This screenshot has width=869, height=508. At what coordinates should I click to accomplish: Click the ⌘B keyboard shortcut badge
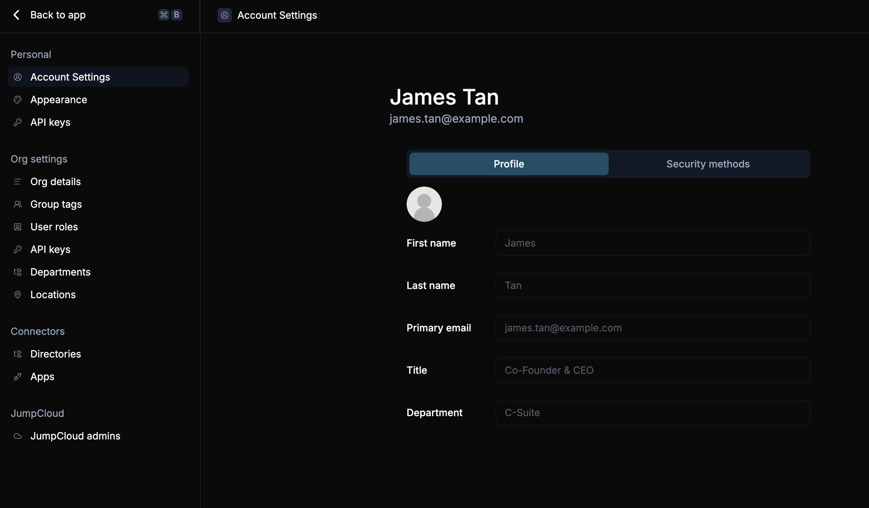click(170, 15)
